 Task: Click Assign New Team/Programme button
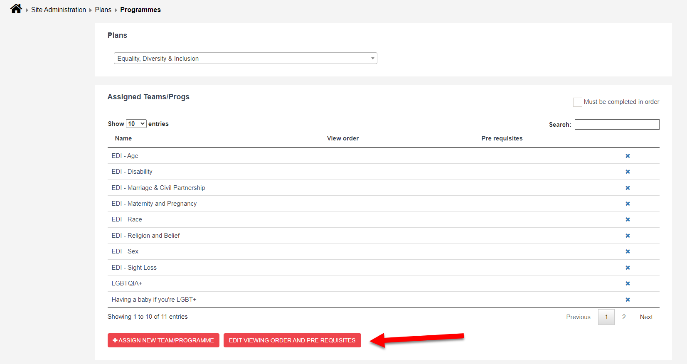coord(163,340)
